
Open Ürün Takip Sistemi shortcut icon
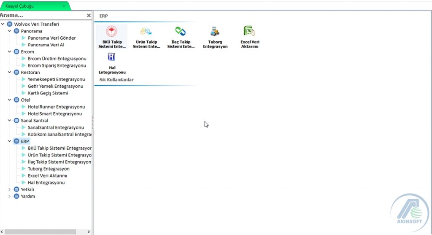pos(146,31)
